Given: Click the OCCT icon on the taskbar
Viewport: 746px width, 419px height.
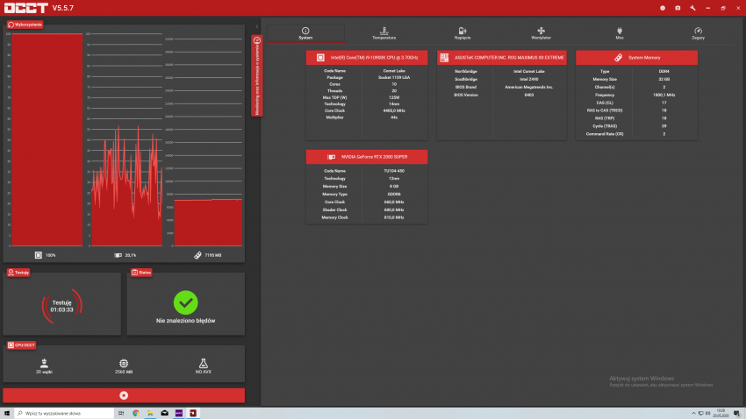Looking at the screenshot, I should 193,413.
